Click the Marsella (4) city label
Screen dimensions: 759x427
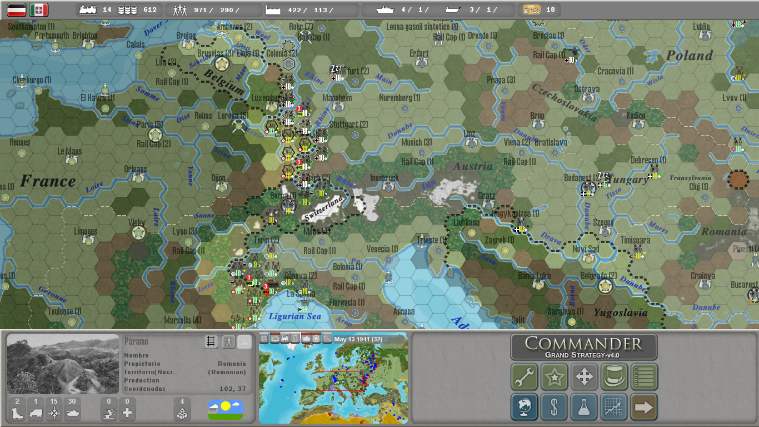182,320
